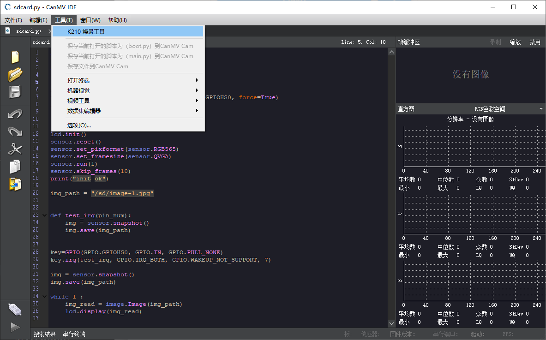Click the 传感器 status bar entry
Screen dimensions: 546x340
(x=369, y=334)
